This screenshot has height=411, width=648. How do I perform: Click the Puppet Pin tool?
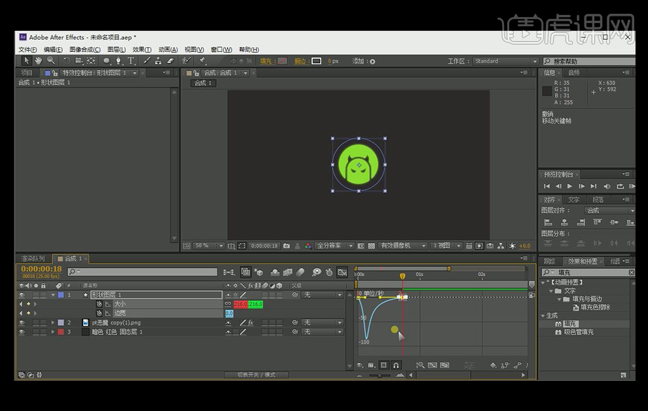click(x=202, y=61)
